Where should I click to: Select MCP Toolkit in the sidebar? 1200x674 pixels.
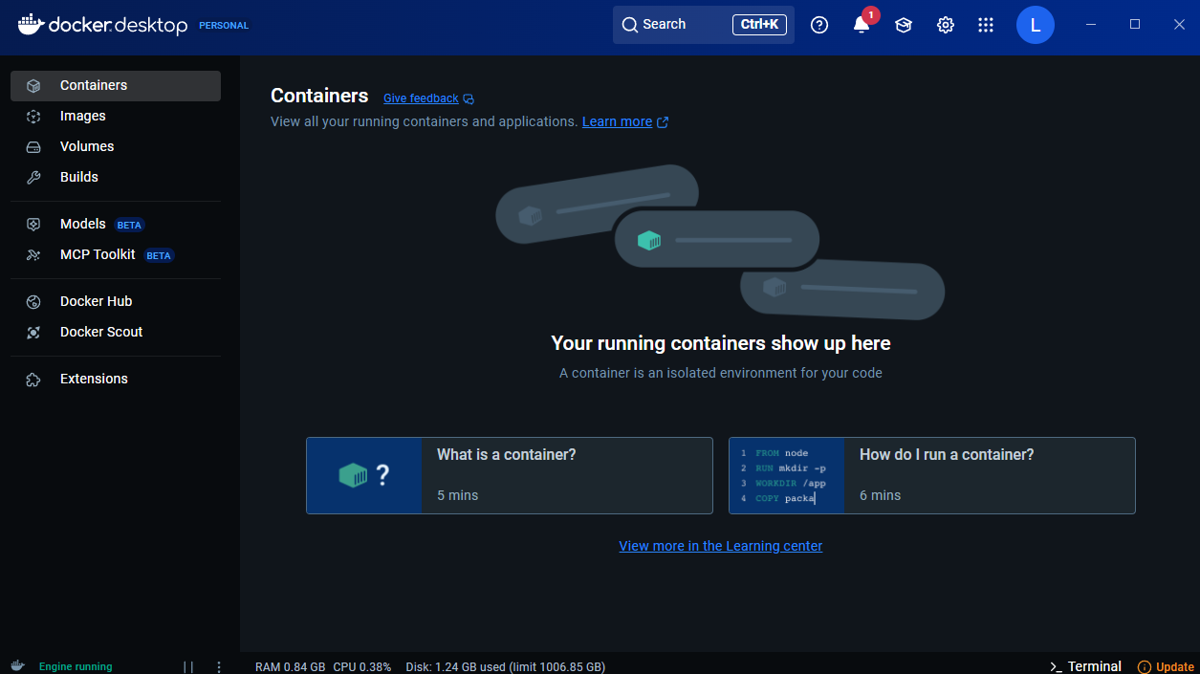pos(116,255)
